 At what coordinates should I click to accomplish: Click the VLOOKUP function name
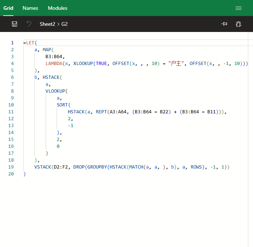(55, 91)
